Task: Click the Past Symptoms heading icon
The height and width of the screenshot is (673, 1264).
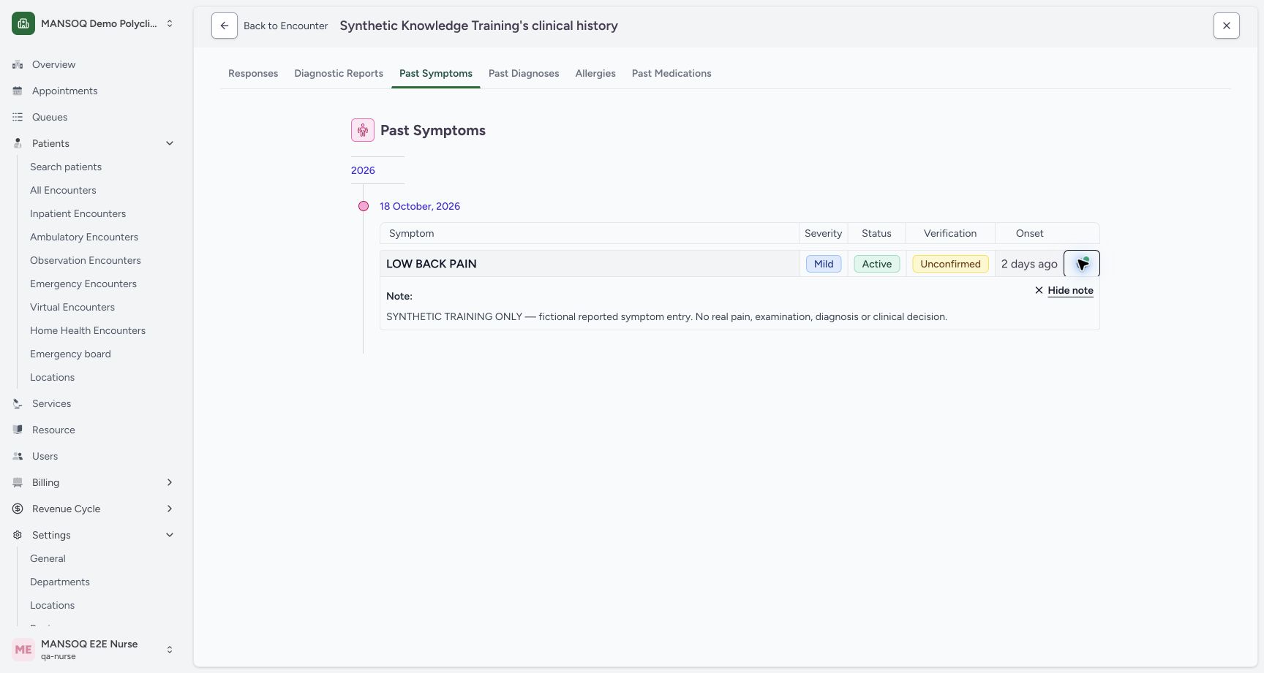Action: point(363,130)
